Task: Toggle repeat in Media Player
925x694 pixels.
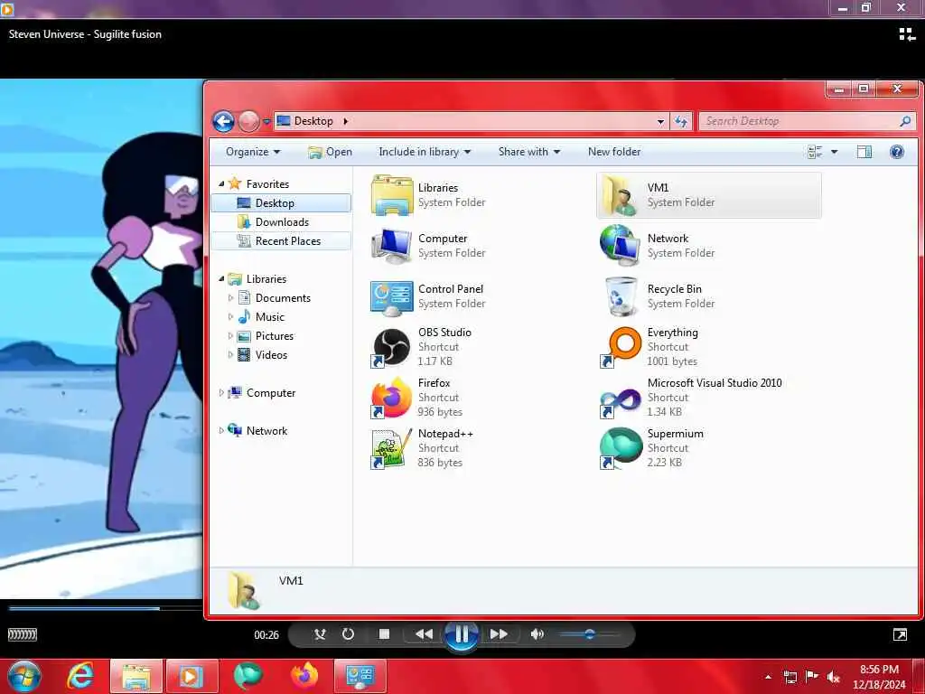Action: coord(348,634)
